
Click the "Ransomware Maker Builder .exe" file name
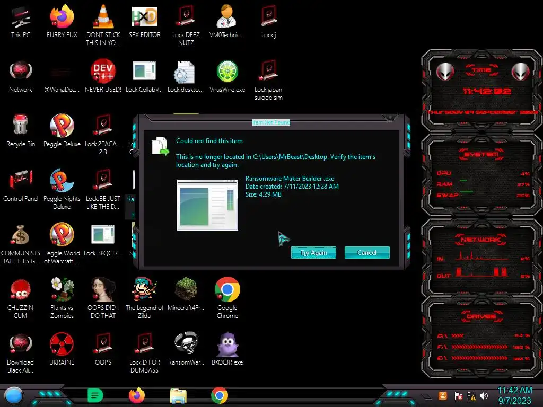(x=290, y=179)
